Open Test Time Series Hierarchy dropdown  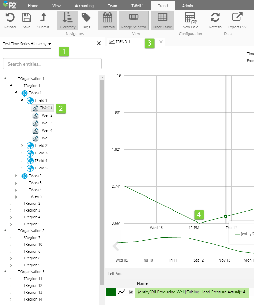coord(27,44)
